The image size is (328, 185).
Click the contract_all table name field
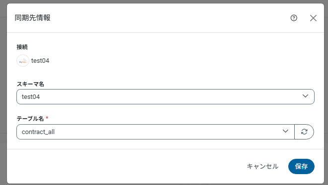point(156,132)
